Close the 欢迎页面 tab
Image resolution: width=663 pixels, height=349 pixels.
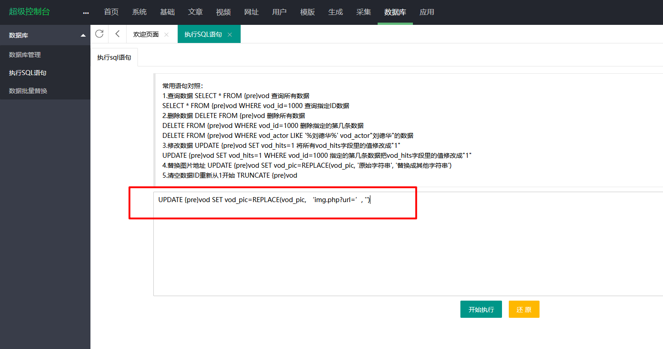tap(166, 34)
